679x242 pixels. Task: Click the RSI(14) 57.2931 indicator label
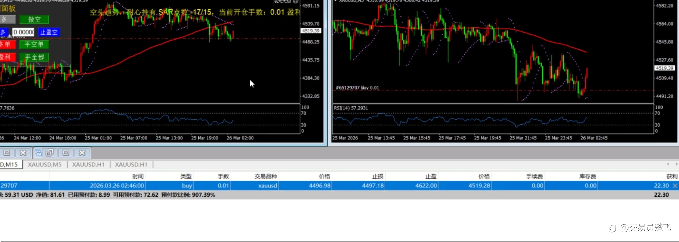coord(351,108)
